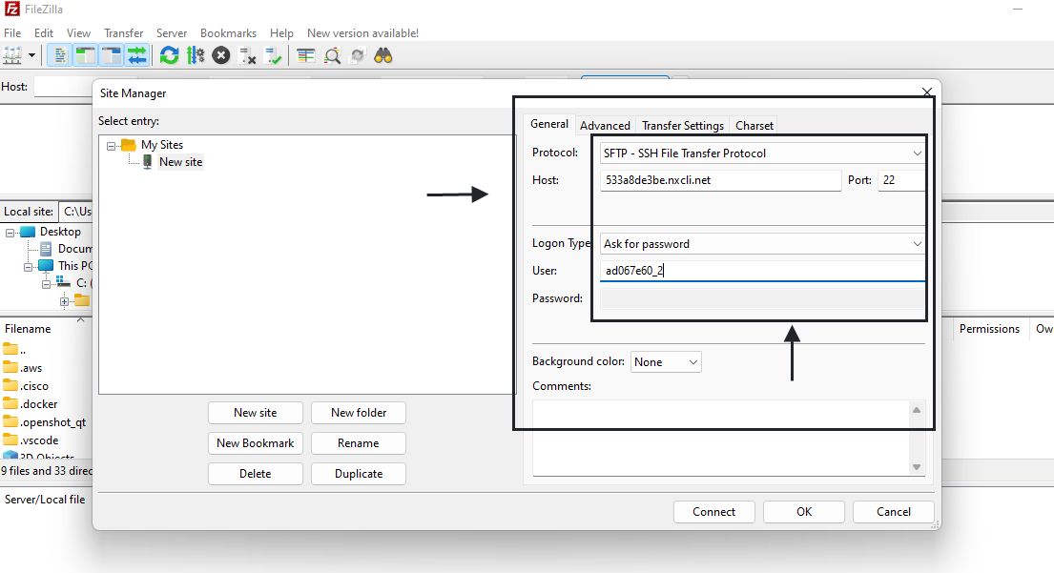1054x573 pixels.
Task: Click the .aws folder icon
Action: point(10,367)
